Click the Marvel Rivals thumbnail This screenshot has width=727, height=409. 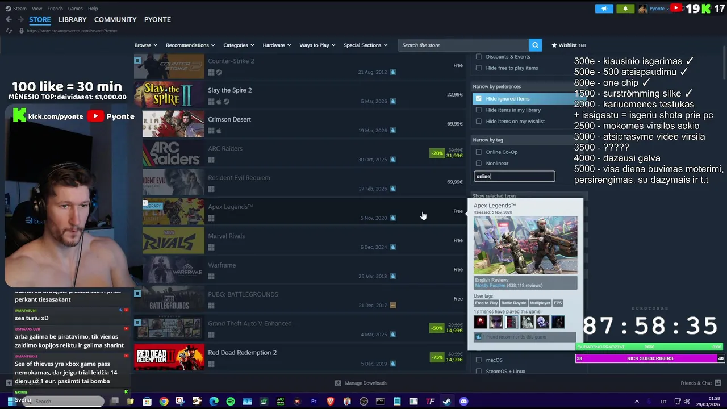pos(173,240)
